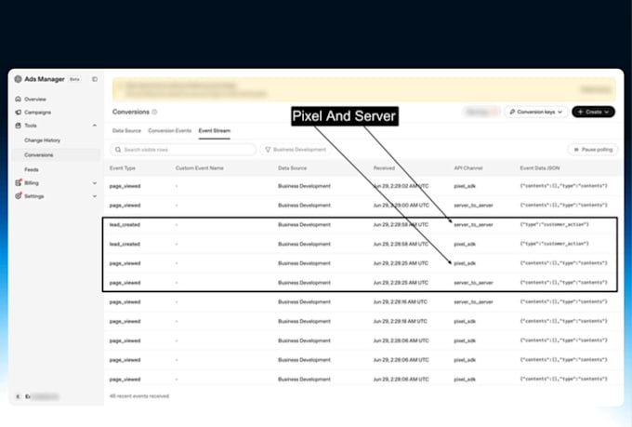Click the pause icon in Pause polling
The image size is (632, 427).
[576, 150]
